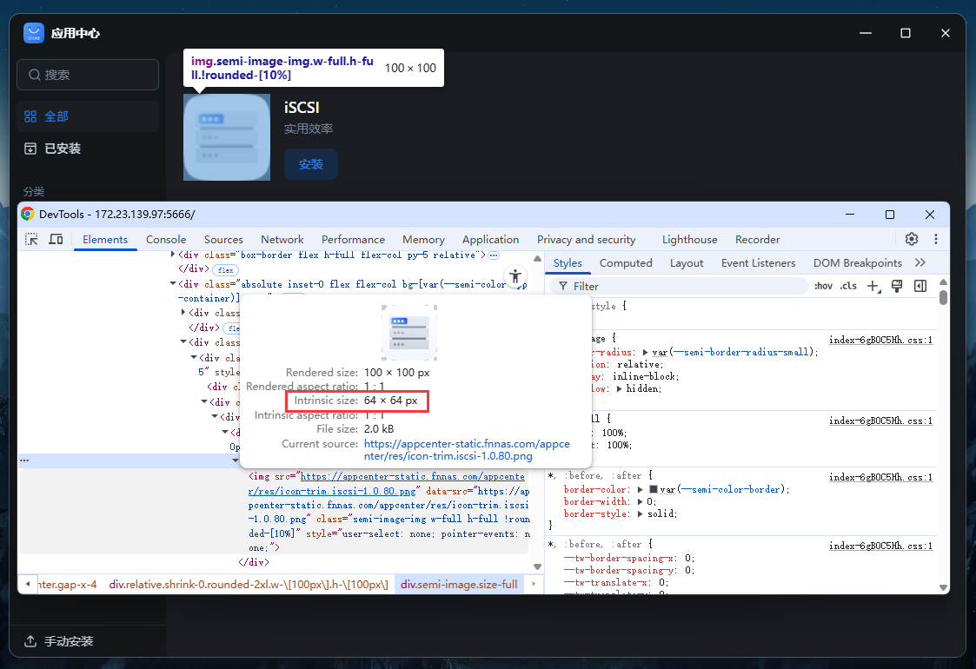The height and width of the screenshot is (669, 976).
Task: Switch to the Computed pane
Action: tap(626, 263)
